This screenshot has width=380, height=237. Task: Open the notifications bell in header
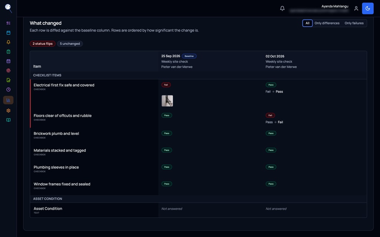282,9
